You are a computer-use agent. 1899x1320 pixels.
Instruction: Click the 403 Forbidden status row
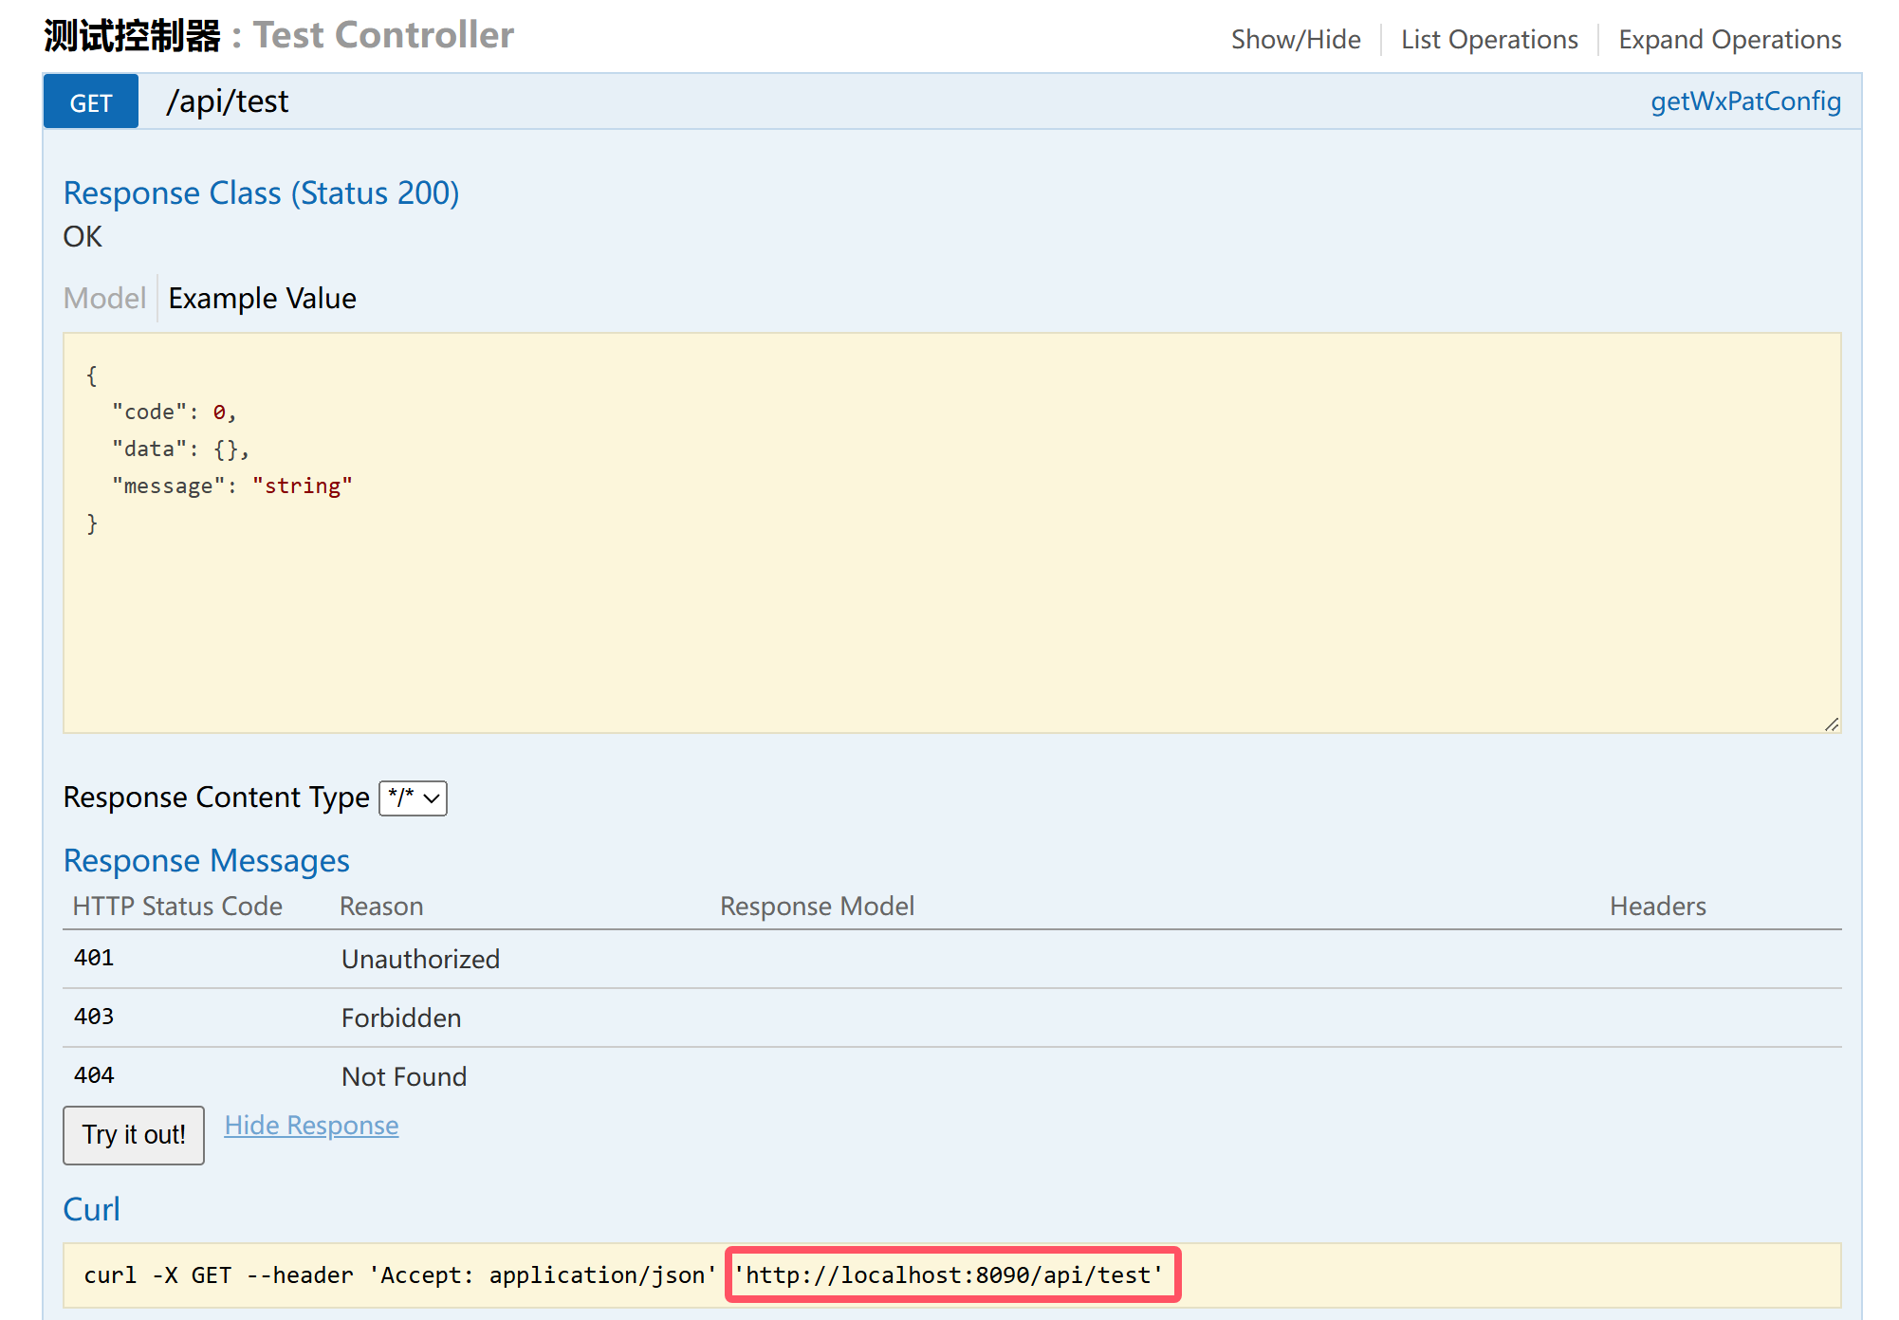click(400, 1018)
